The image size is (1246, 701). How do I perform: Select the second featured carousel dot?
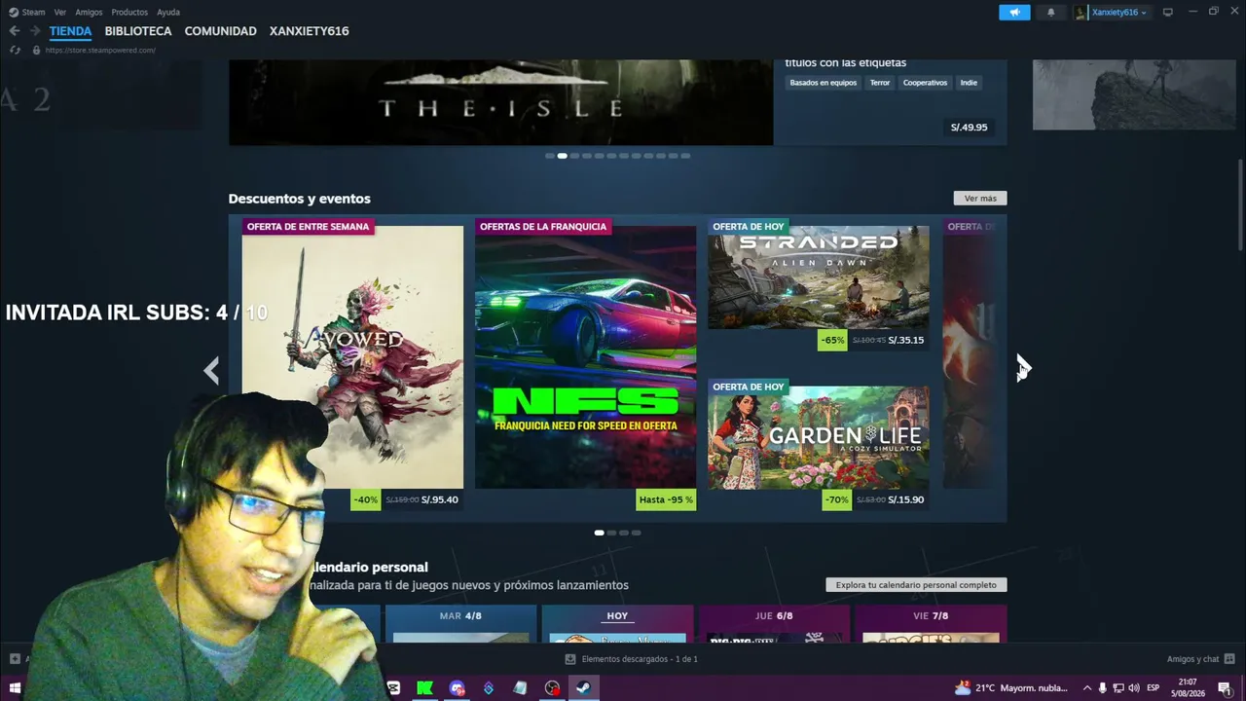(x=562, y=156)
